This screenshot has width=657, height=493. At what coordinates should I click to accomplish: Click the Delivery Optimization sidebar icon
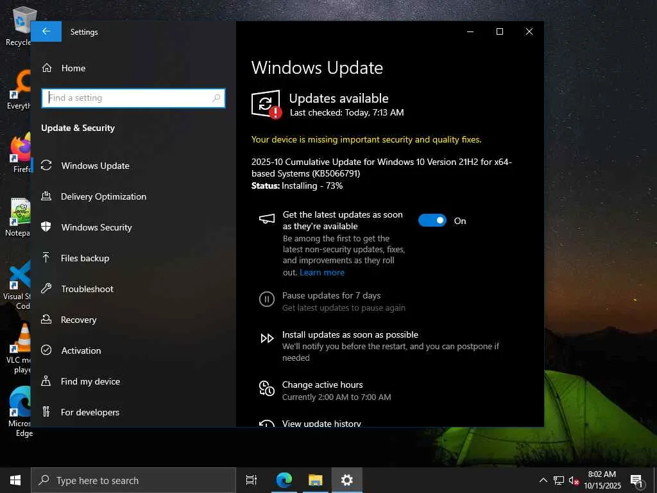46,196
